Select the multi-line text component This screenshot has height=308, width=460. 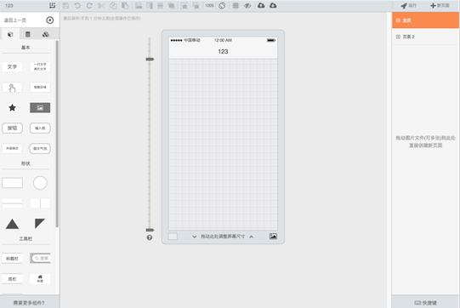pos(40,66)
